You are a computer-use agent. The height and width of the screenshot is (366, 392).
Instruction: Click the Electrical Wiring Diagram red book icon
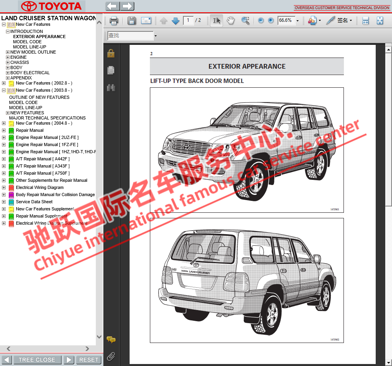(11, 188)
